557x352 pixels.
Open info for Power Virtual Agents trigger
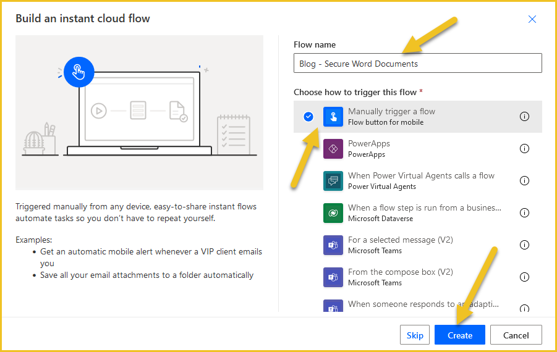pyautogui.click(x=524, y=180)
